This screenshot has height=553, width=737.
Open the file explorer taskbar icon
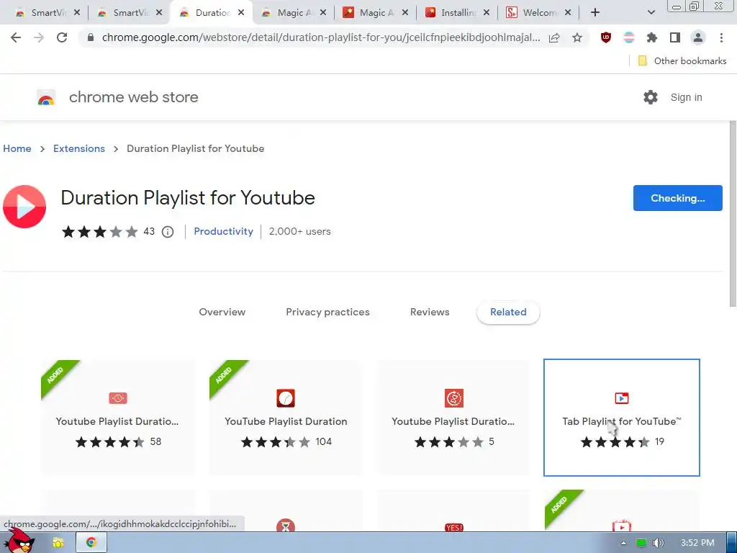pyautogui.click(x=58, y=543)
